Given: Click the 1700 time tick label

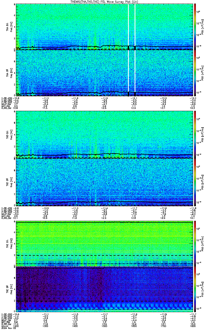Looking at the screenshot, I should [x=164, y=326].
